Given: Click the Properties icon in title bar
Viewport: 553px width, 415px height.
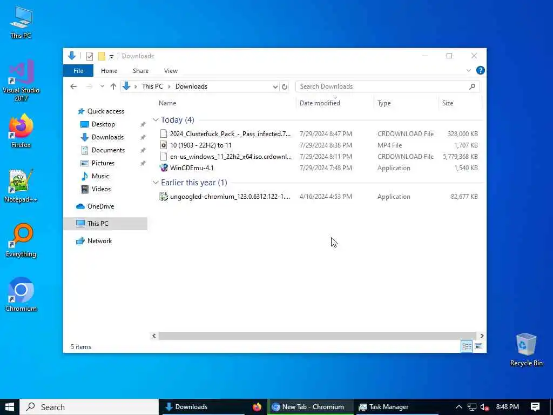Looking at the screenshot, I should 90,56.
